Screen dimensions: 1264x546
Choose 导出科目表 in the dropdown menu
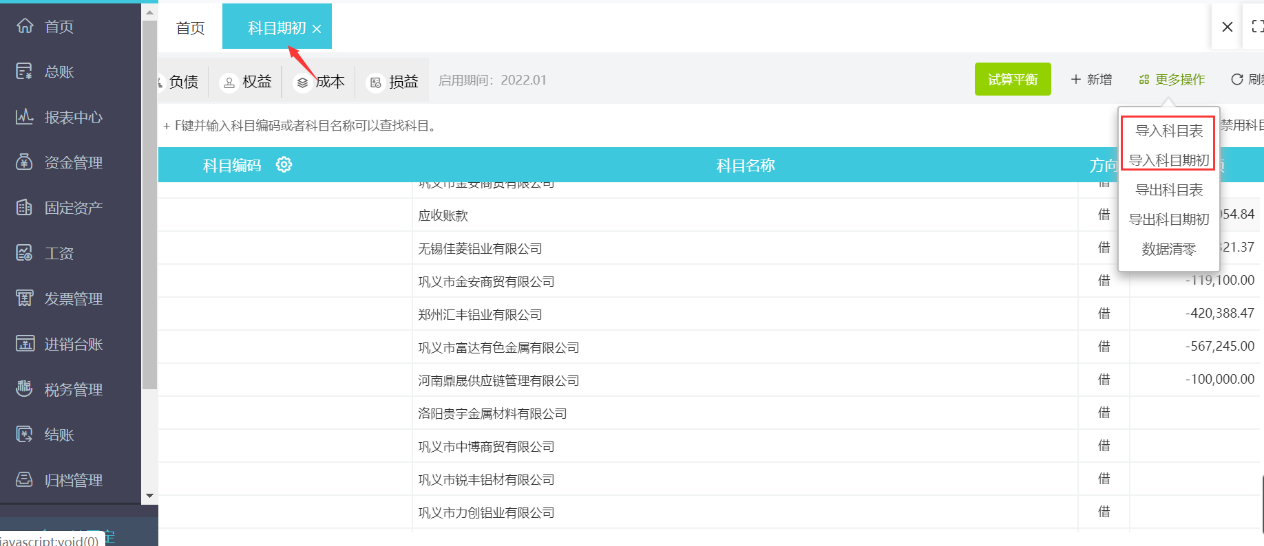1168,190
